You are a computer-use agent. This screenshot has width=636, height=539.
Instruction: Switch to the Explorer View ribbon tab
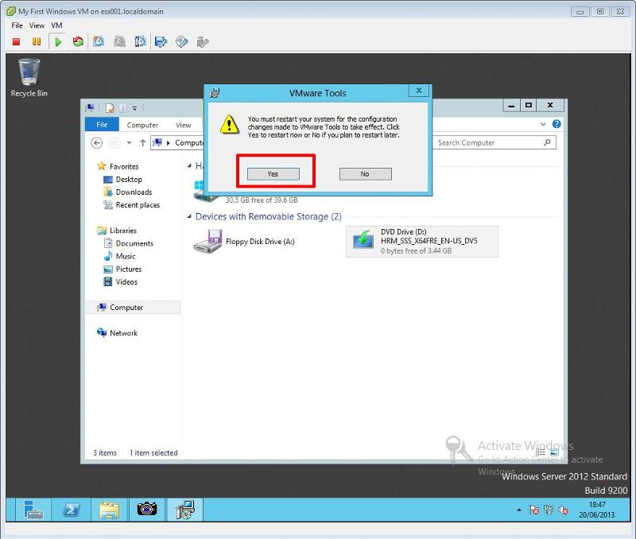pyautogui.click(x=184, y=125)
